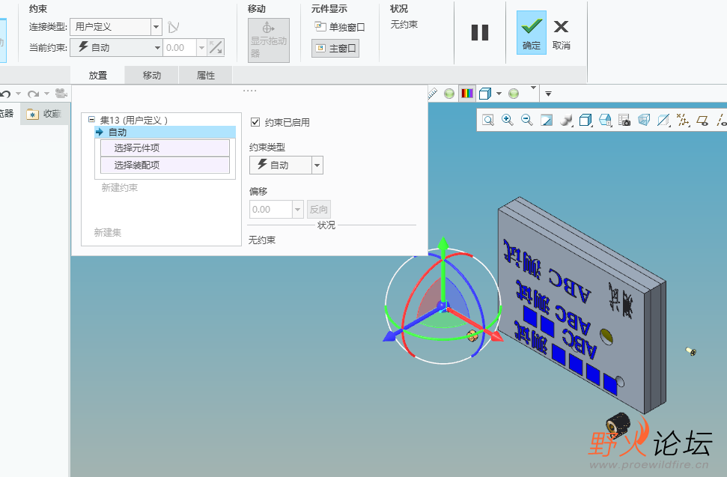
Task: Click the 反向 button
Action: click(318, 209)
